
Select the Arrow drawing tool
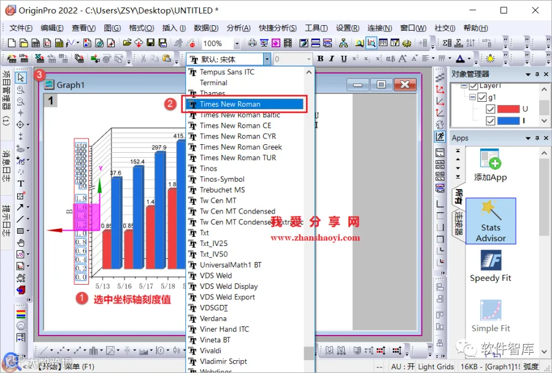click(x=20, y=207)
